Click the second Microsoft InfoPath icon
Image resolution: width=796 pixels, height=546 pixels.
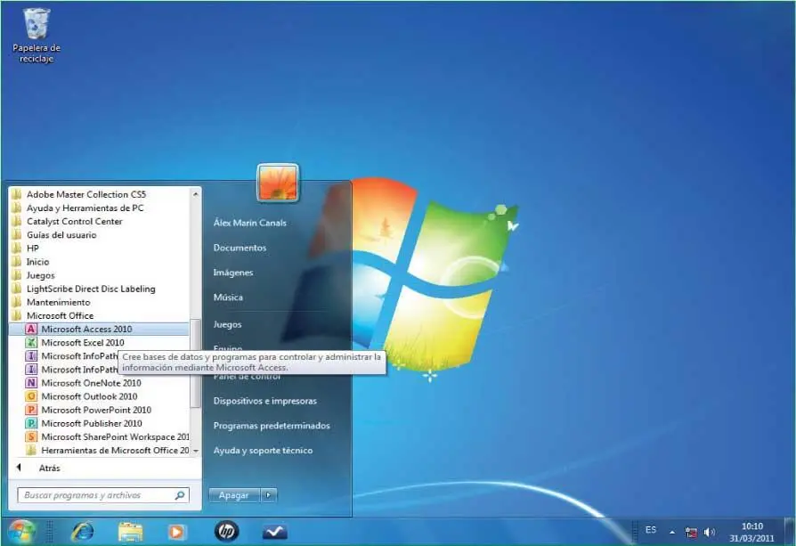(x=31, y=370)
